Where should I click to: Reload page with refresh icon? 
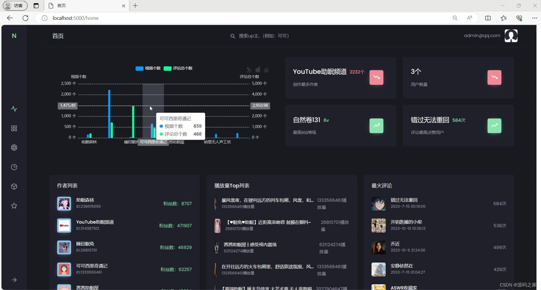pyautogui.click(x=26, y=18)
